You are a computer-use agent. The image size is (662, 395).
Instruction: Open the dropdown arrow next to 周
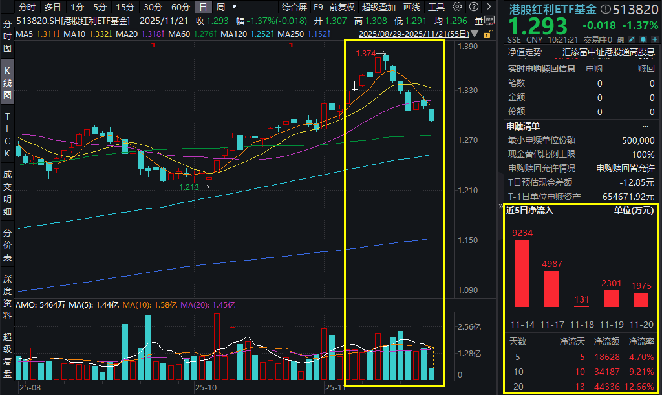point(234,7)
